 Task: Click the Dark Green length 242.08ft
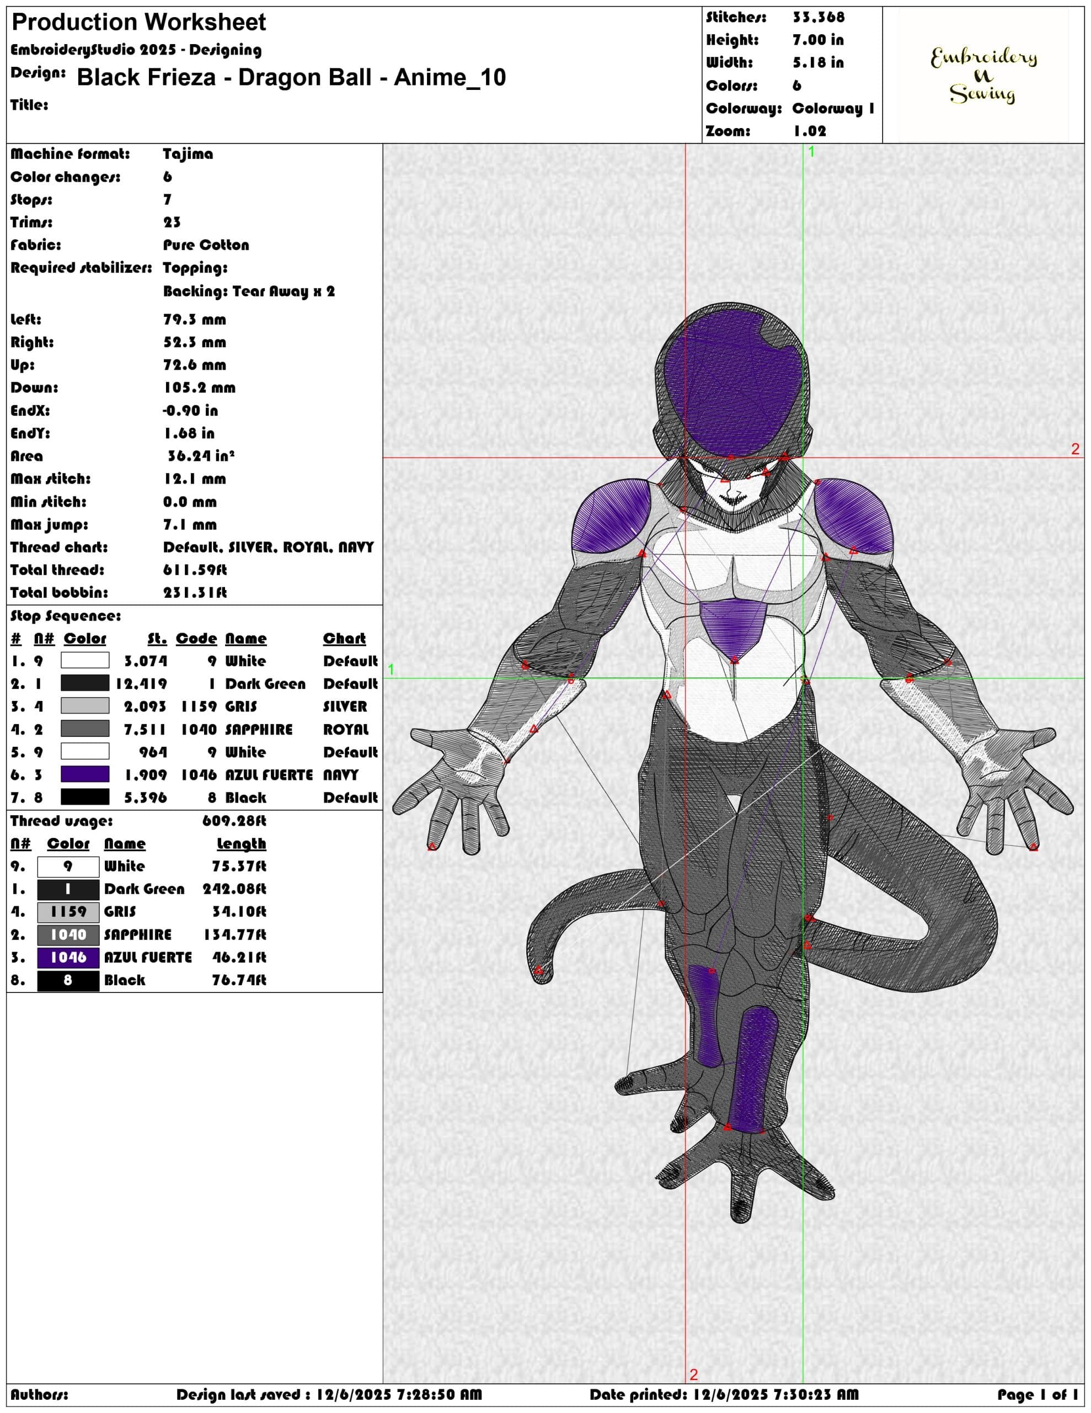click(234, 889)
